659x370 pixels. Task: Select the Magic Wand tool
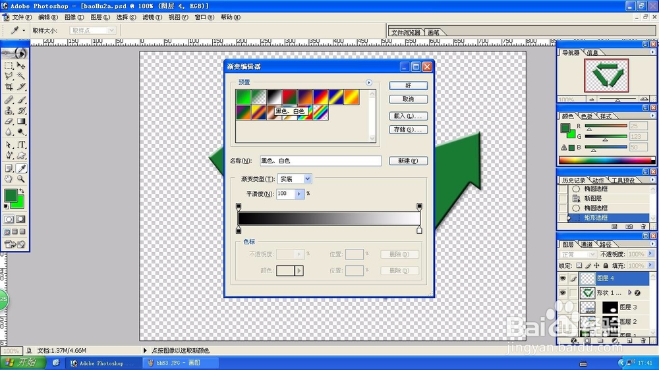coord(21,76)
